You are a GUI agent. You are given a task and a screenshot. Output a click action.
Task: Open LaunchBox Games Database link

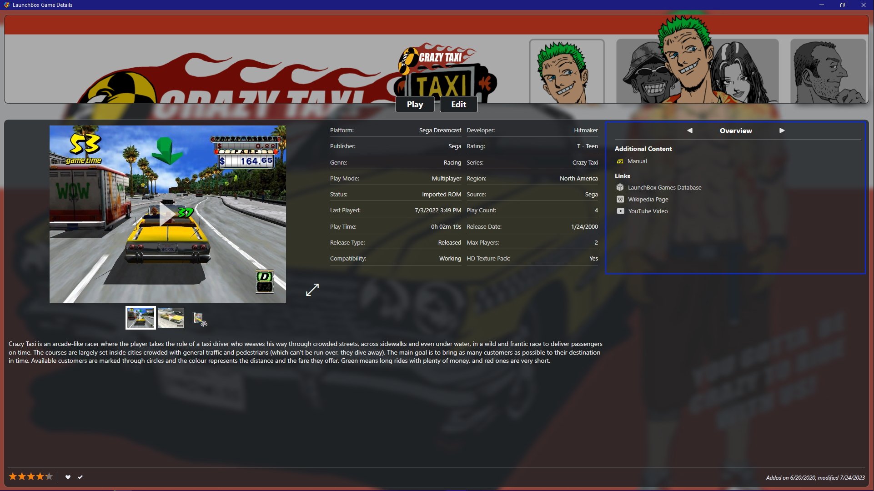[x=664, y=187]
